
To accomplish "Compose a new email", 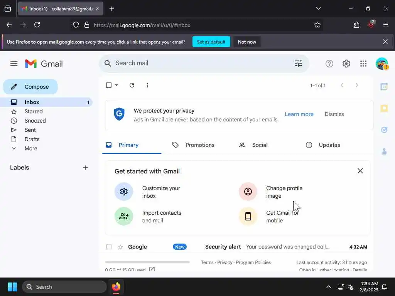I will click(x=30, y=87).
